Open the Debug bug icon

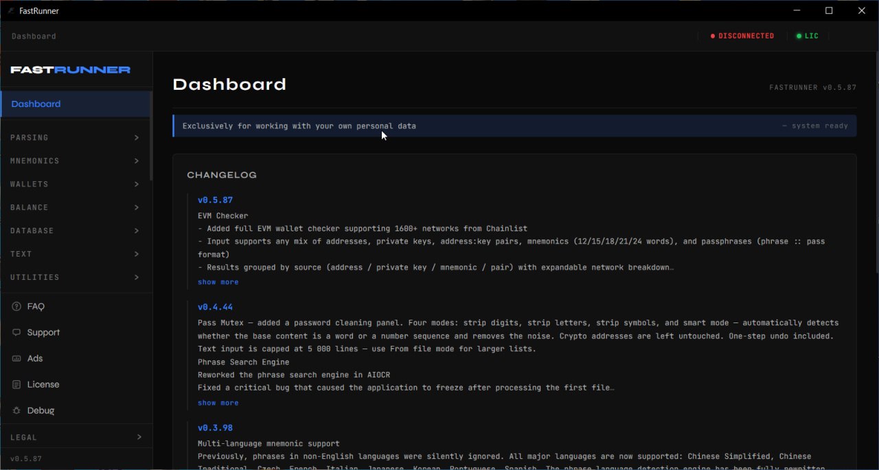coord(16,411)
